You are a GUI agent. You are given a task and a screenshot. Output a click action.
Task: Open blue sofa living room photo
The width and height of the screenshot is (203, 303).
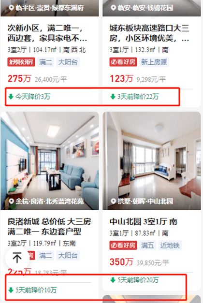[x=50, y=161]
